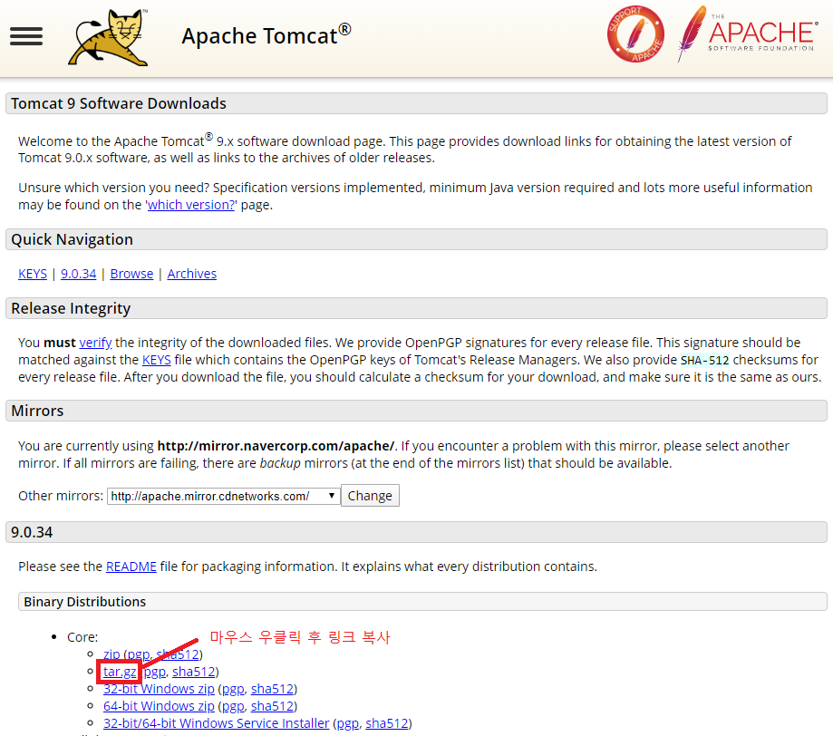Open the hamburger menu icon
This screenshot has height=736, width=833.
(26, 36)
